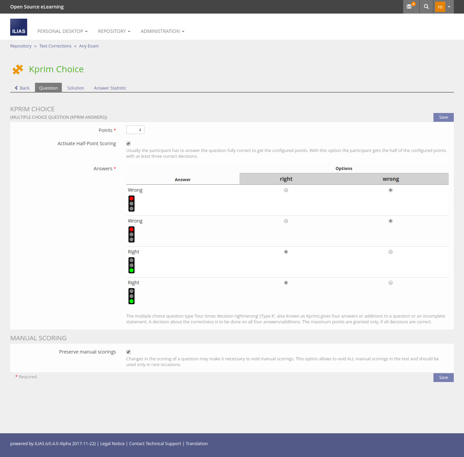The image size is (464, 457).
Task: Switch to the Solution tab
Action: pos(76,88)
